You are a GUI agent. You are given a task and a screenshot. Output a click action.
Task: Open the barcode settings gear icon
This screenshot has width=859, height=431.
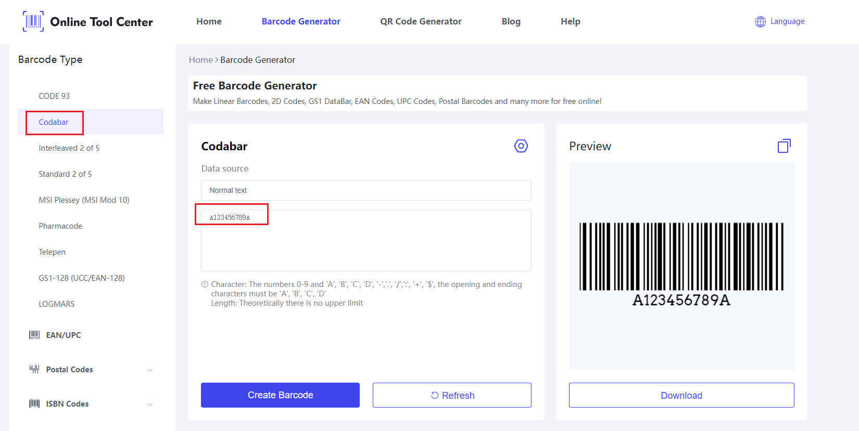tap(521, 146)
